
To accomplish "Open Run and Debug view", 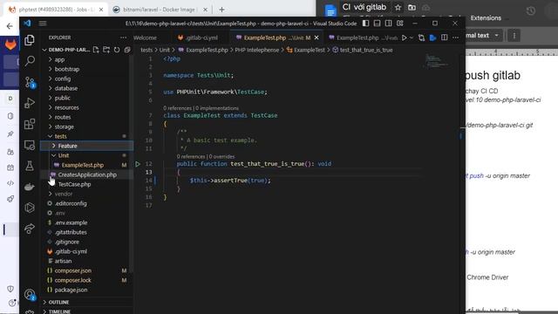I will point(30,103).
